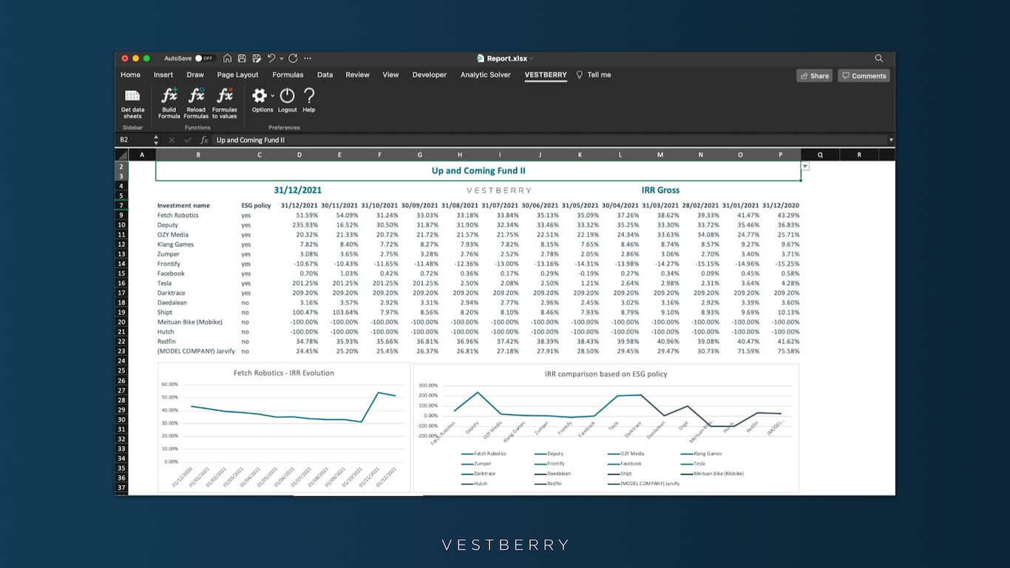Screen dimensions: 1010x568
Task: Select column header K
Action: pos(580,155)
